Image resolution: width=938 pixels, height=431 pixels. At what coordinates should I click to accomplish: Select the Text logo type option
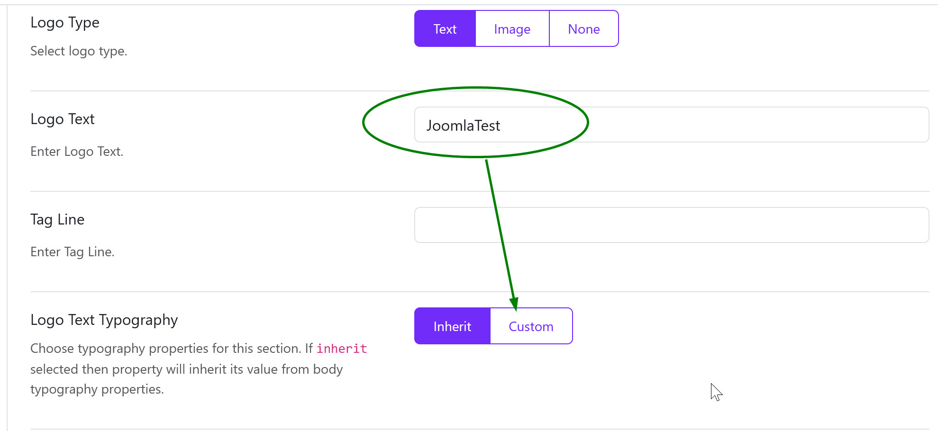point(444,28)
